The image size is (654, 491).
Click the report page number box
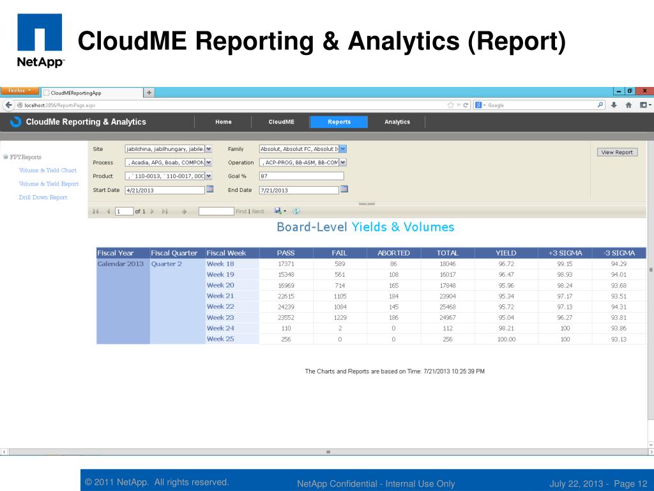pos(124,211)
